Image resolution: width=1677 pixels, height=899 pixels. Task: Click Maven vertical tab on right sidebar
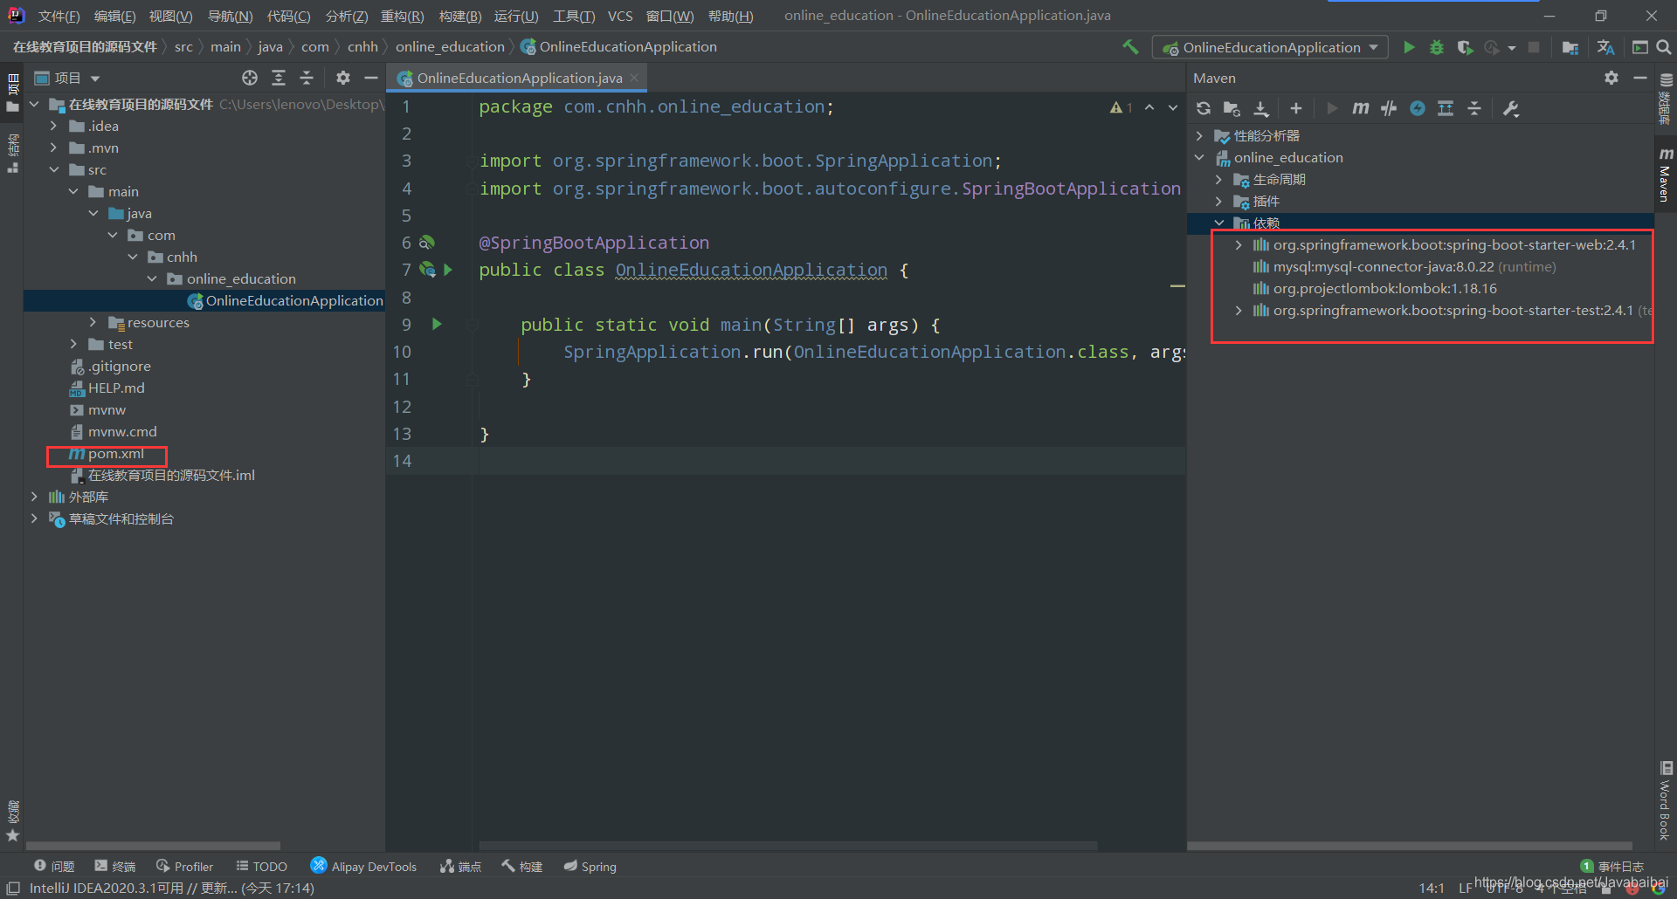pos(1665,175)
